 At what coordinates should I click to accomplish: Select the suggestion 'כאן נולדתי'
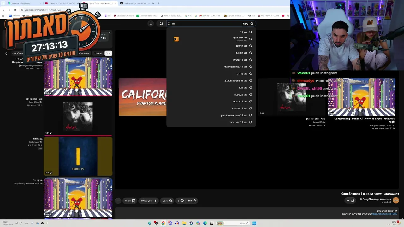[x=211, y=74]
